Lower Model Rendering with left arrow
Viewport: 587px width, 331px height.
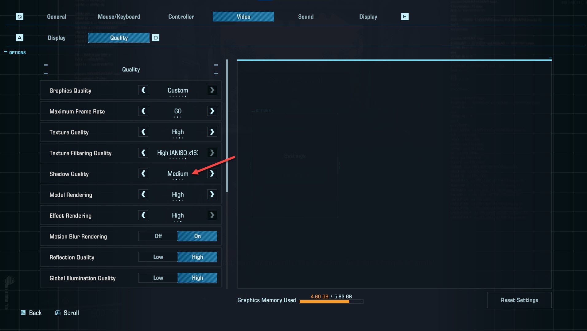click(x=143, y=194)
